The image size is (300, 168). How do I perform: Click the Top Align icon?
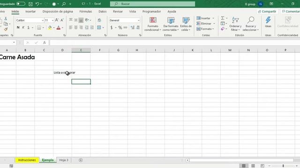pyautogui.click(x=71, y=20)
